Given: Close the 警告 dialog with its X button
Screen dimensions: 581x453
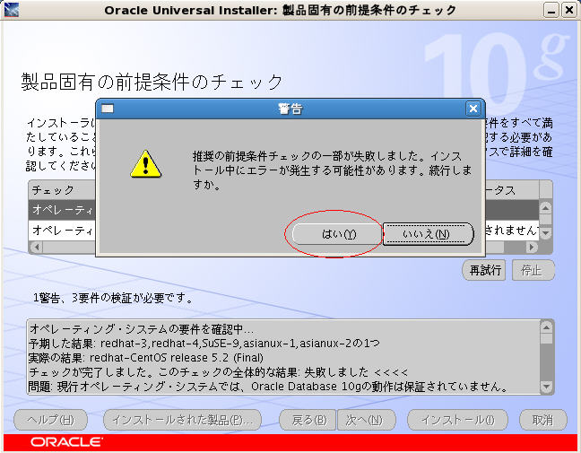Looking at the screenshot, I should 473,109.
